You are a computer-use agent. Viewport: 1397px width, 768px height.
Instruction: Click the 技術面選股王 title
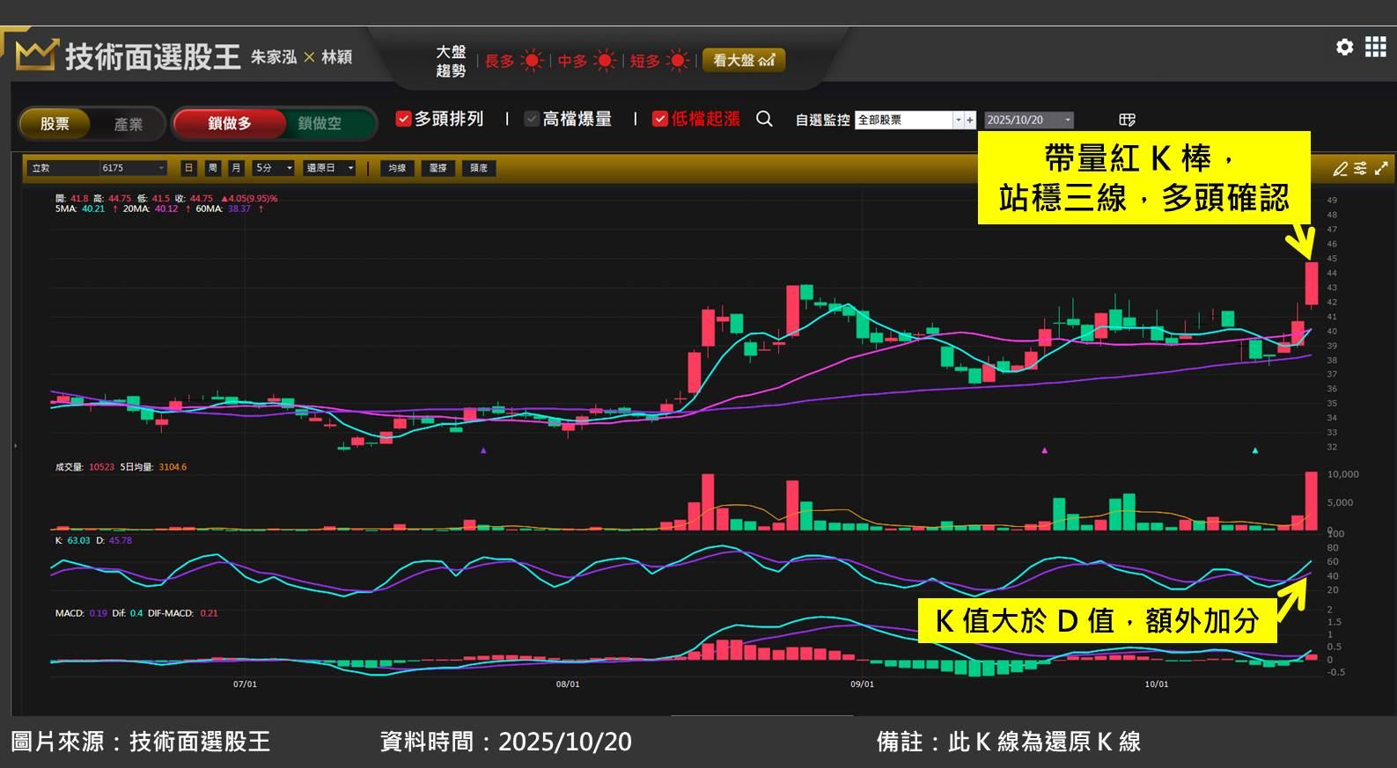[x=153, y=56]
